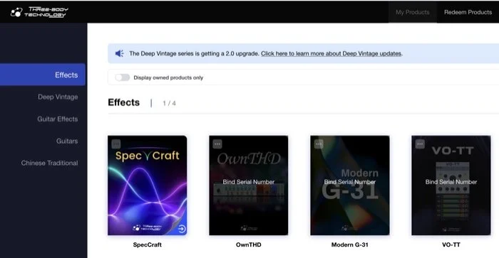Select Effects in the sidebar
499x258 pixels.
pyautogui.click(x=43, y=75)
